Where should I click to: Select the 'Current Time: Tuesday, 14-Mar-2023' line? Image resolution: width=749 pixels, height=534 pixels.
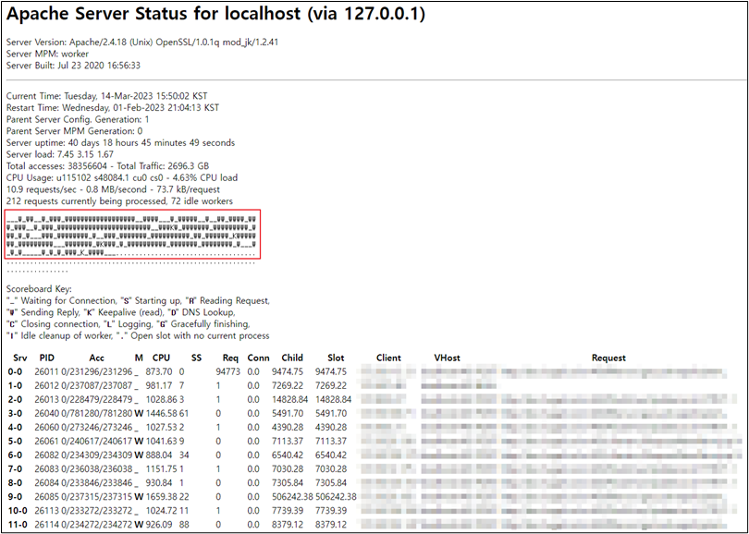pyautogui.click(x=107, y=96)
